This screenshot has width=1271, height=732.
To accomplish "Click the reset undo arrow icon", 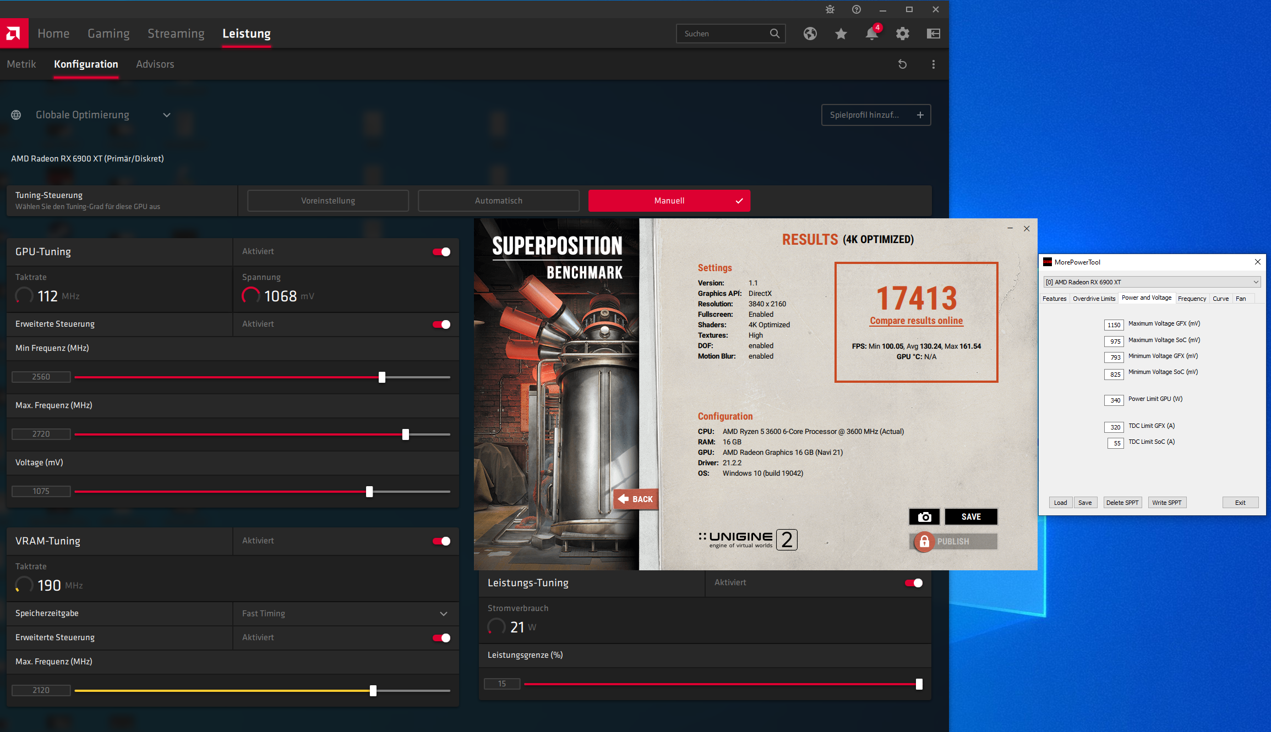I will click(x=902, y=64).
